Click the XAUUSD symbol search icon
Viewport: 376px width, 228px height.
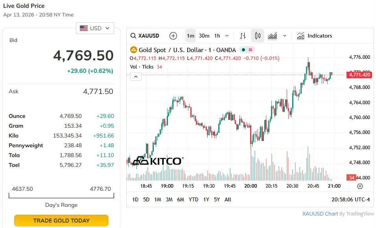[134, 36]
